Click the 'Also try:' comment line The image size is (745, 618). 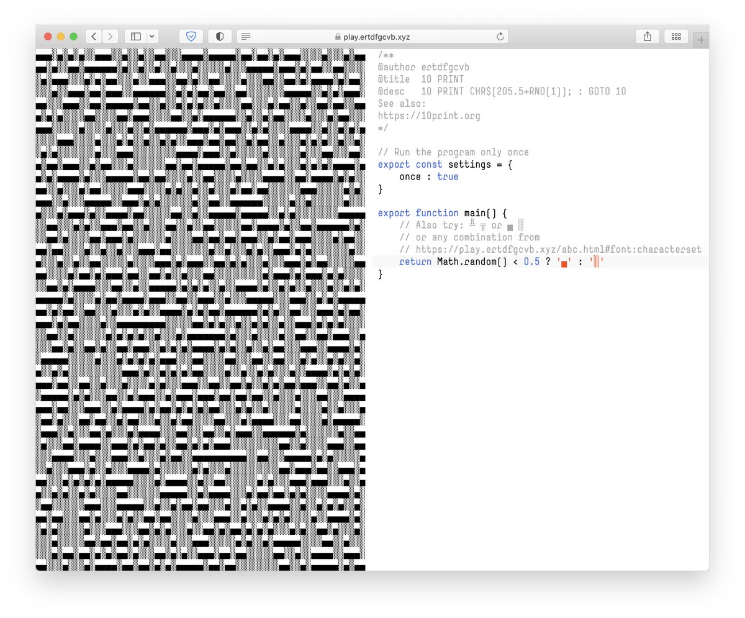pyautogui.click(x=463, y=225)
